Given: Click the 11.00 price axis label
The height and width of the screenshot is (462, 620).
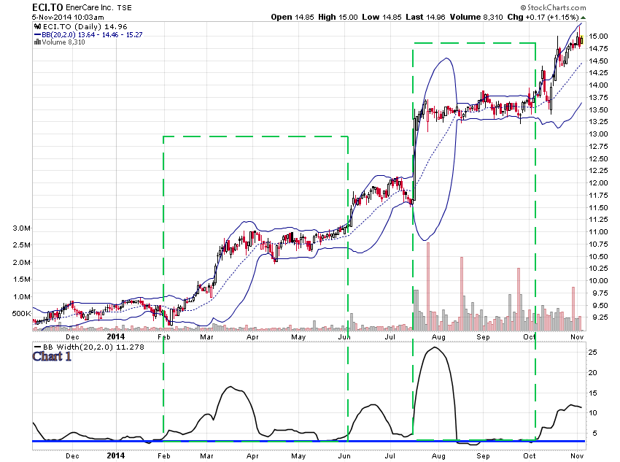Looking at the screenshot, I should pyautogui.click(x=598, y=232).
